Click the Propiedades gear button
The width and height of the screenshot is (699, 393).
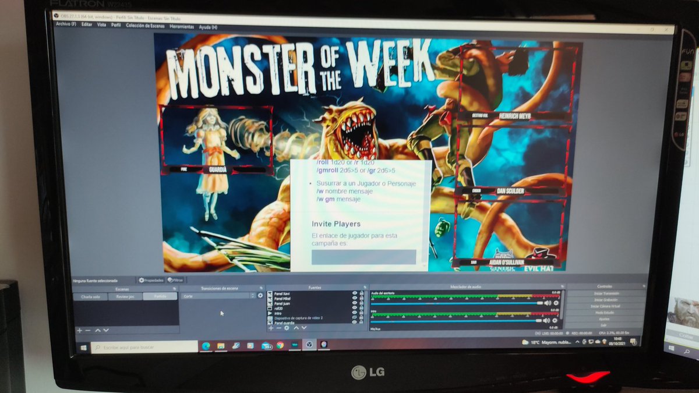coord(151,280)
